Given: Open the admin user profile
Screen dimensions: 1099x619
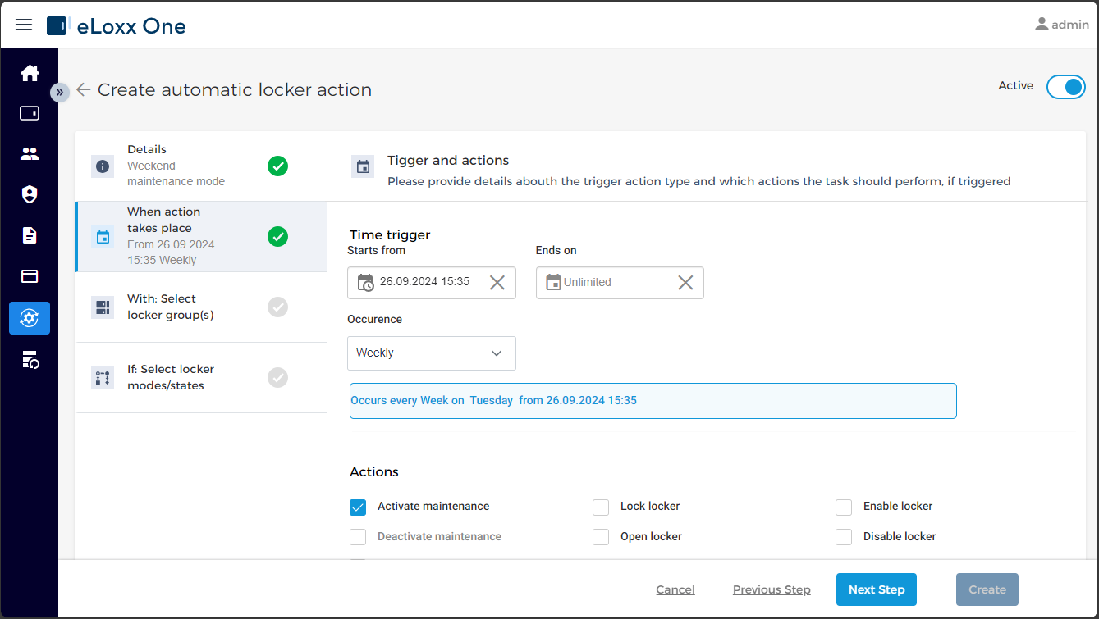Looking at the screenshot, I should (1062, 25).
